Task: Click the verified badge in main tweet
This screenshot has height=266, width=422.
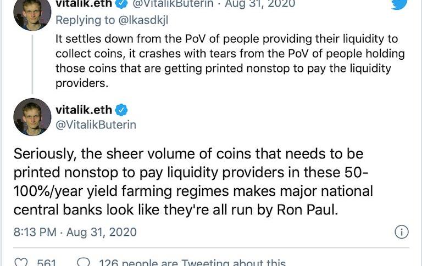Action: click(121, 110)
